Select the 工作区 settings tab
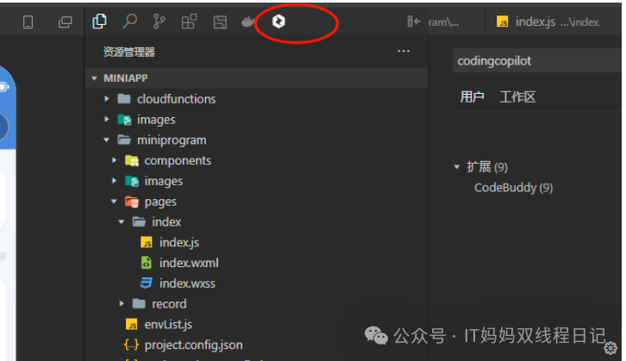 click(517, 96)
